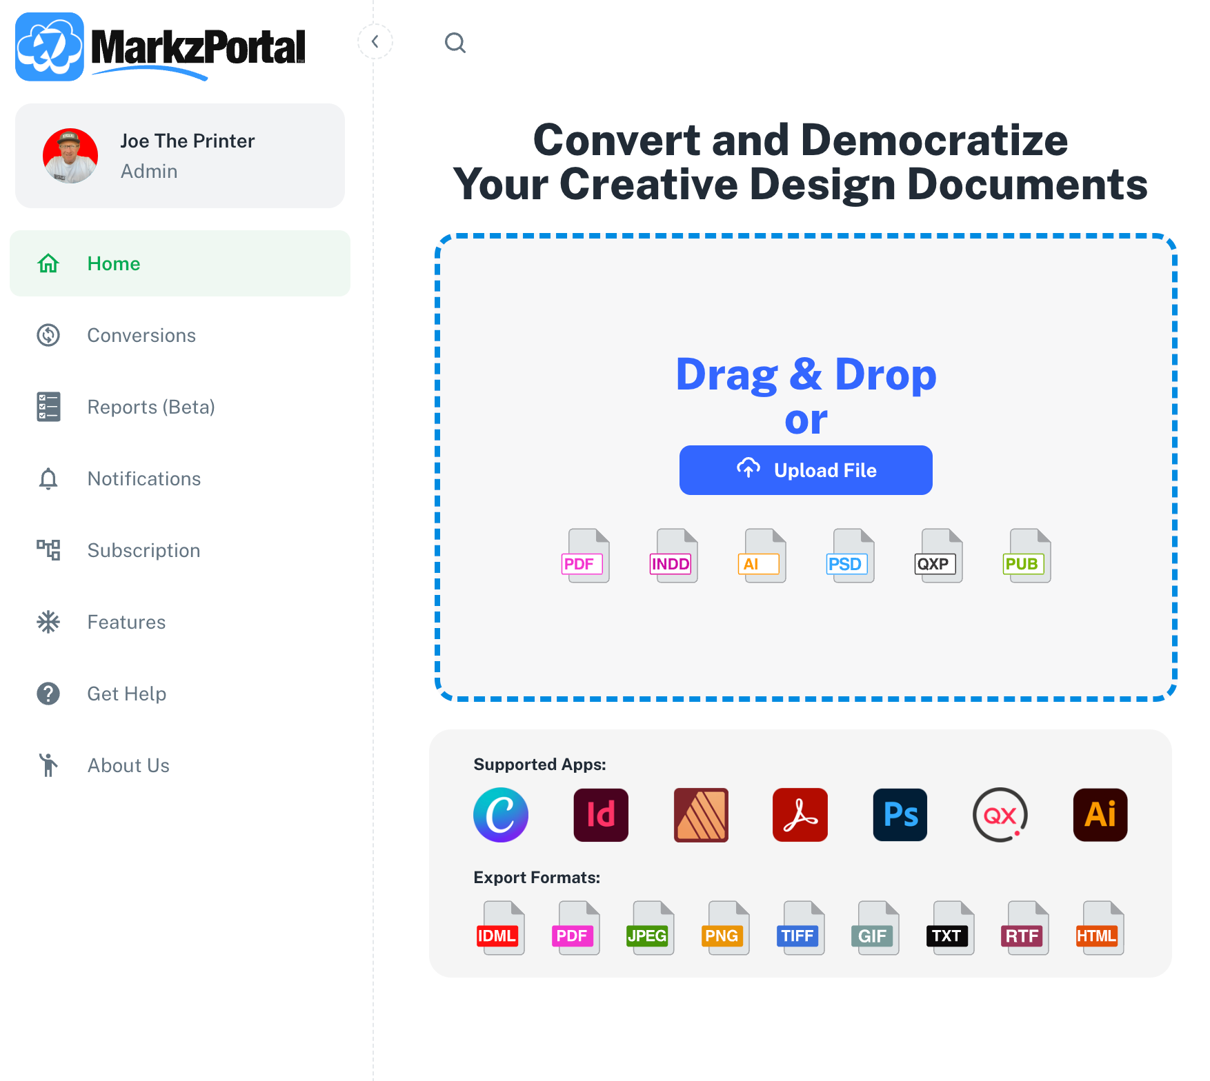Screen dimensions: 1210x1081
Task: Click the Affinity Publisher app icon
Action: point(701,815)
